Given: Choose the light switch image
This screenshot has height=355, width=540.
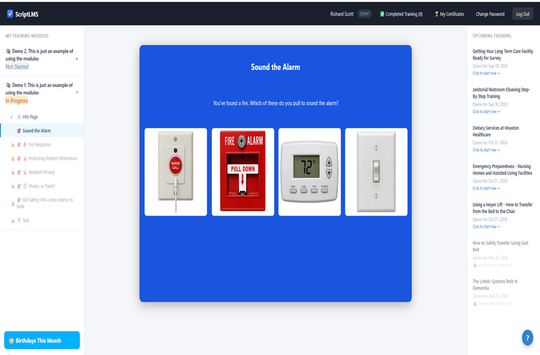Looking at the screenshot, I should click(x=376, y=172).
